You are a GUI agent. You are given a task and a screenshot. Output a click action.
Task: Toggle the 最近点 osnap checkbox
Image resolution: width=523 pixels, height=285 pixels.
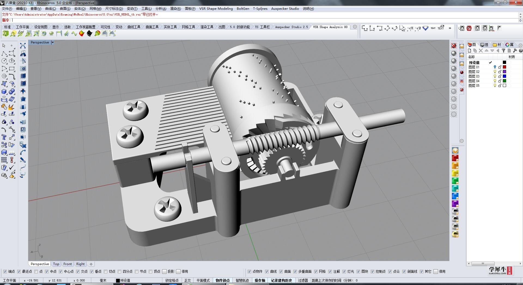click(x=19, y=271)
